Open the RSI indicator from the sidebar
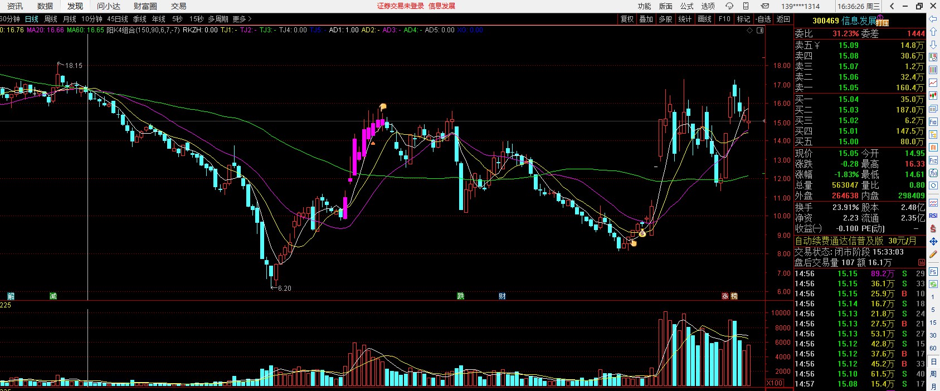The image size is (940, 391). (933, 216)
